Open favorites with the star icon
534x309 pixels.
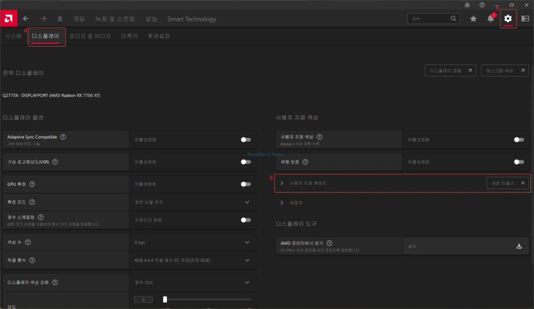tap(474, 19)
